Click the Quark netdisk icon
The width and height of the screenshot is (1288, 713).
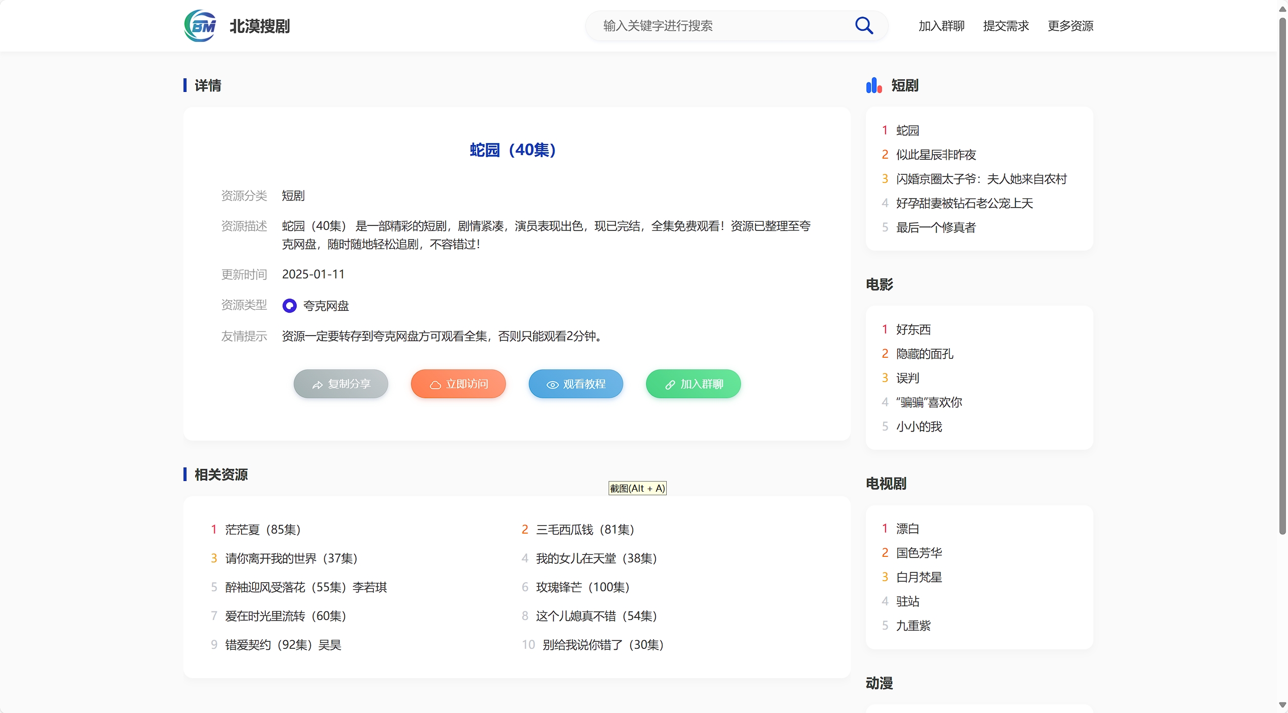click(289, 306)
